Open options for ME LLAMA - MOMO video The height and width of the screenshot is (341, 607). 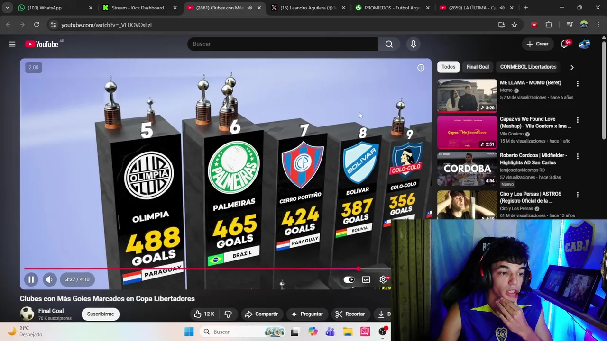click(578, 84)
